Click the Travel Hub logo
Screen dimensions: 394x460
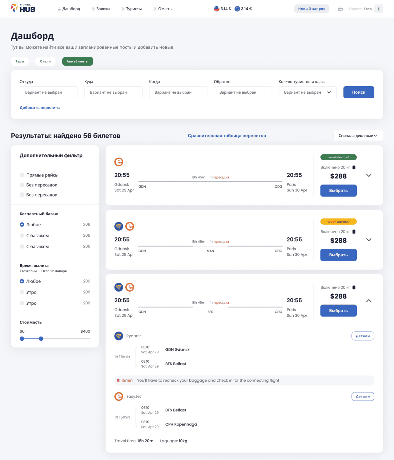[23, 8]
